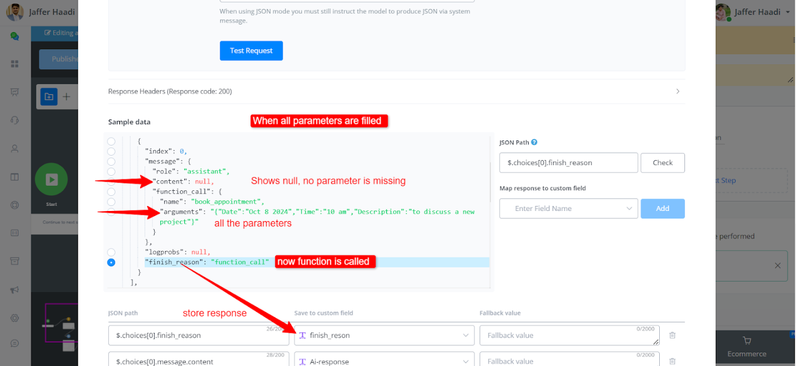Open the finish_reson custom field dropdown
The image size is (796, 366).
point(384,336)
